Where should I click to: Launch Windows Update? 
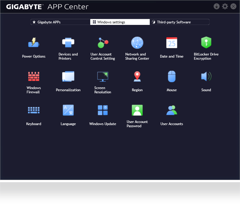(103, 110)
